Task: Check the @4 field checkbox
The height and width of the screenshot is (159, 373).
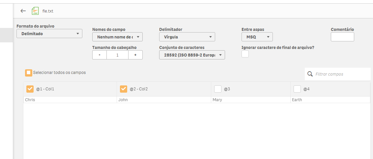Action: pyautogui.click(x=297, y=89)
